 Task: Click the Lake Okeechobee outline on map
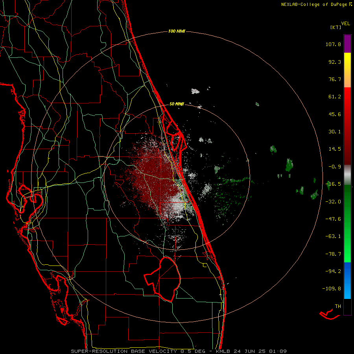click(x=162, y=279)
